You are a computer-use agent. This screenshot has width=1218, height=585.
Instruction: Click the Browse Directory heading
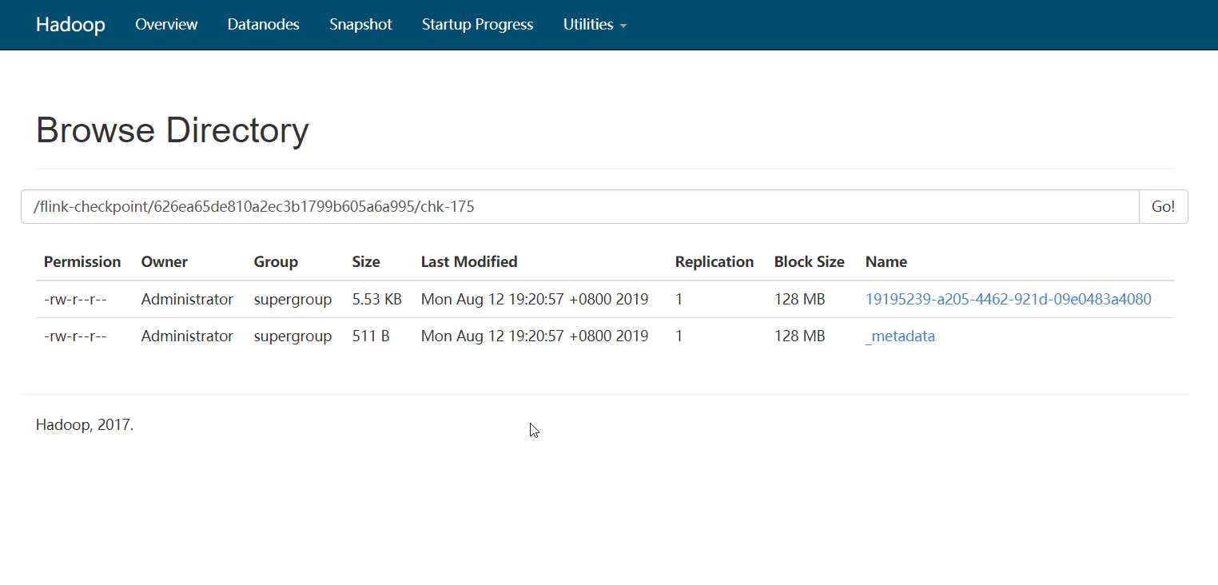[173, 130]
